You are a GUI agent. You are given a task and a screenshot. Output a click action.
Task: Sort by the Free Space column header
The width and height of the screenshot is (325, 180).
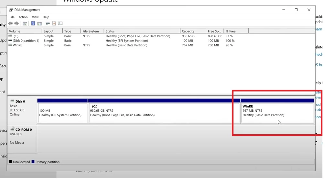pos(215,31)
